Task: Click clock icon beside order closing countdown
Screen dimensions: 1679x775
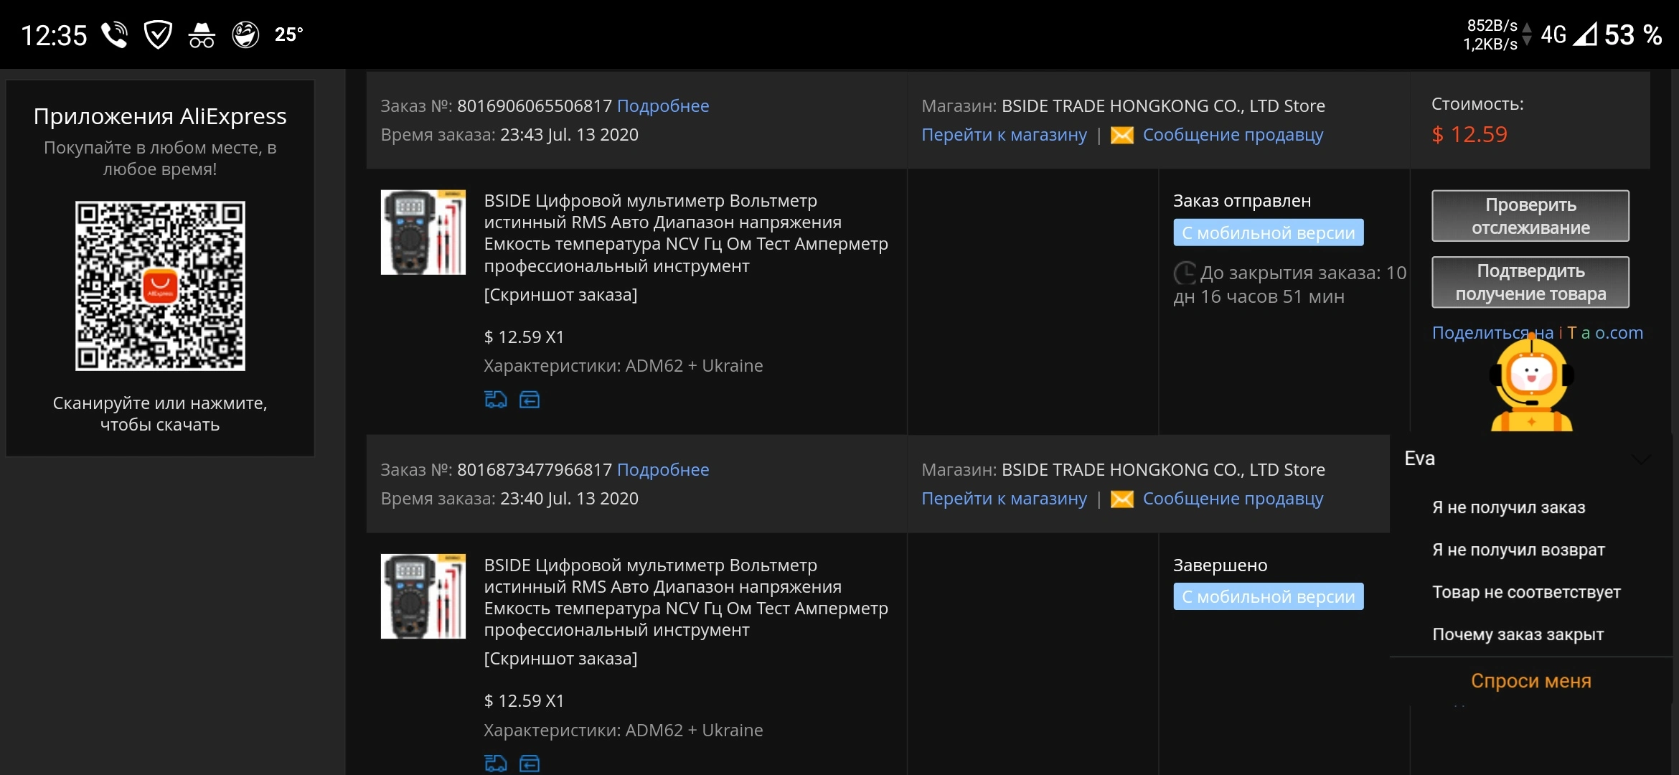Action: pos(1185,273)
